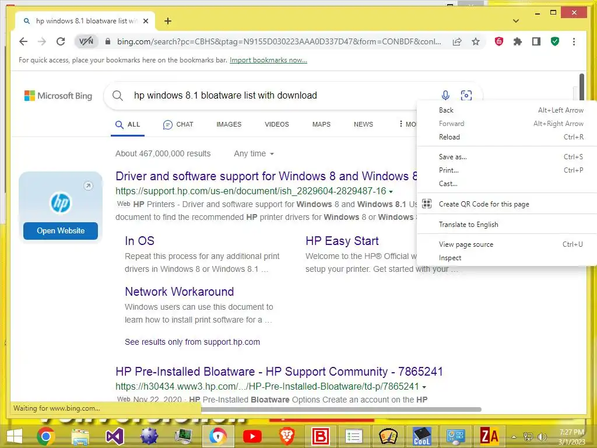This screenshot has height=448, width=597.
Task: Select View page source
Action: [x=507, y=244]
